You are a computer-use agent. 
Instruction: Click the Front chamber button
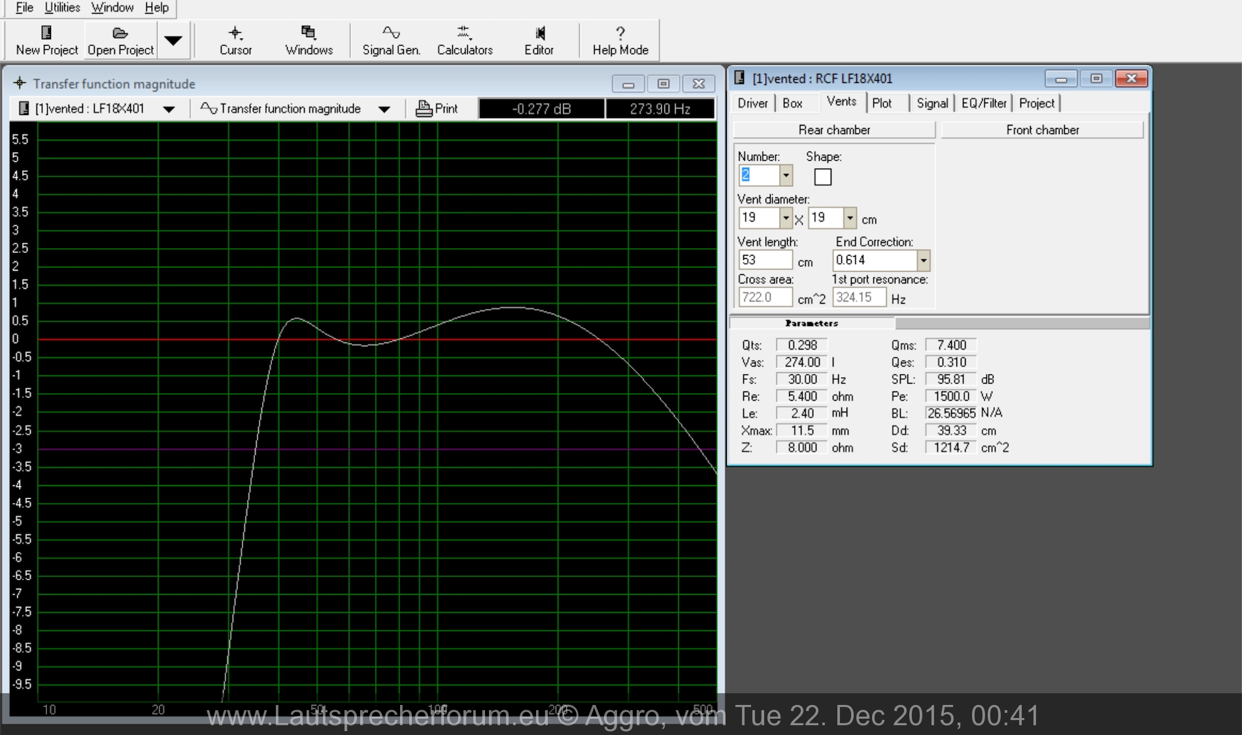tap(1043, 130)
